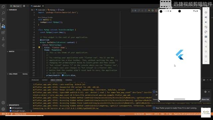The height and width of the screenshot is (120, 213).
Task: Open the Testing flask icon view
Action: [x=3, y=39]
